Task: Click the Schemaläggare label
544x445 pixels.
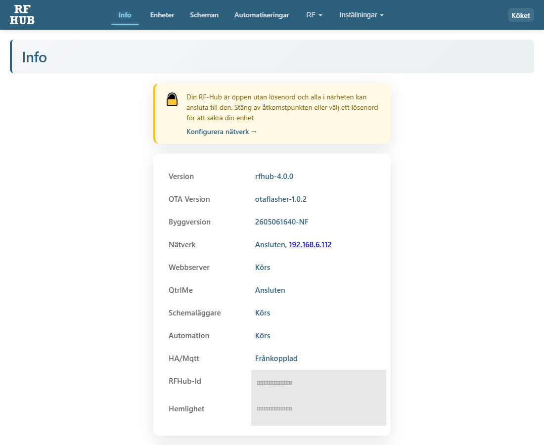Action: click(x=195, y=313)
